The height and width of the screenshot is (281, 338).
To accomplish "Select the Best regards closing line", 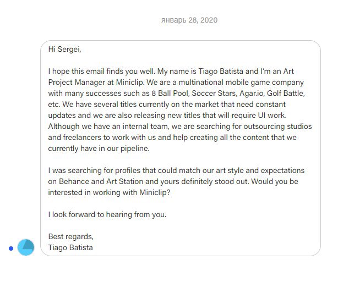I will pos(71,236).
